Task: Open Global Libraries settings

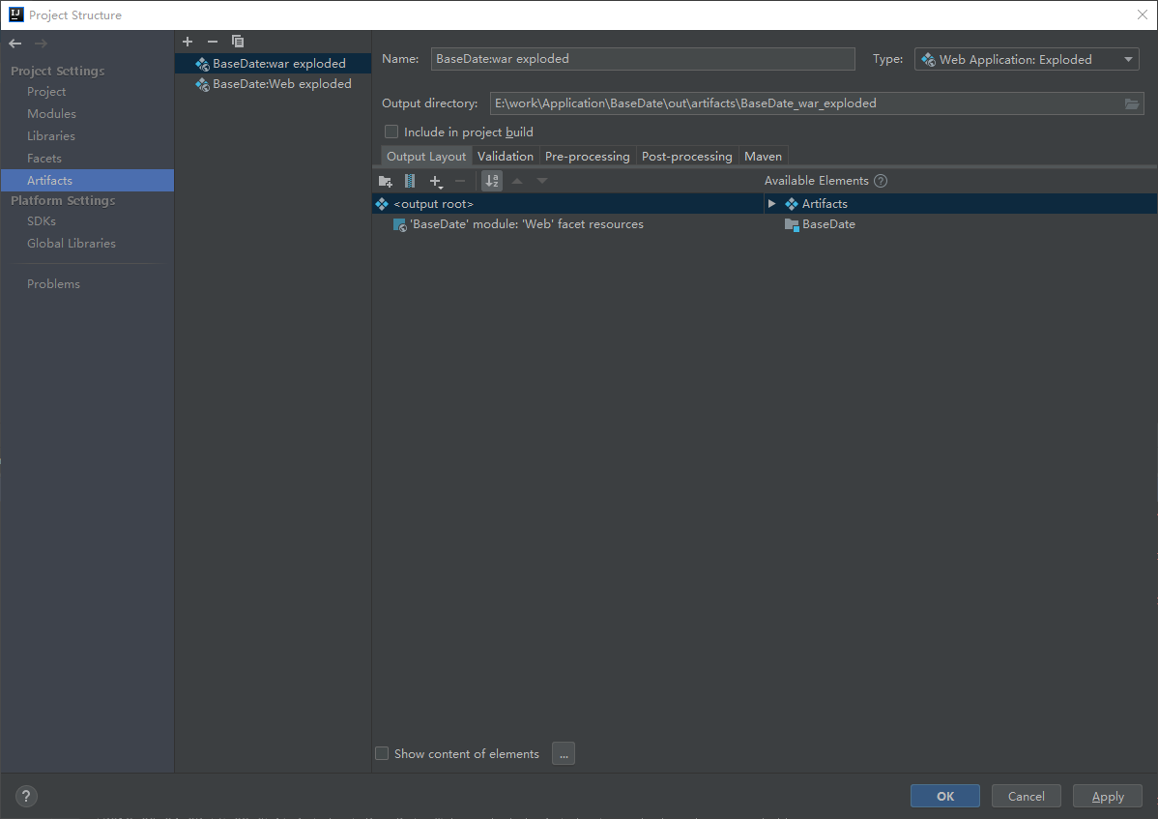Action: 71,243
